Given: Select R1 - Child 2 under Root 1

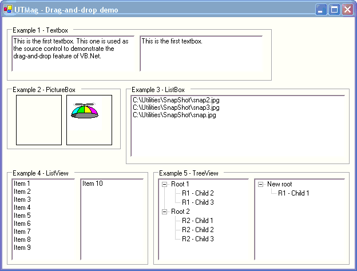Looking at the screenshot, I should point(197,193).
